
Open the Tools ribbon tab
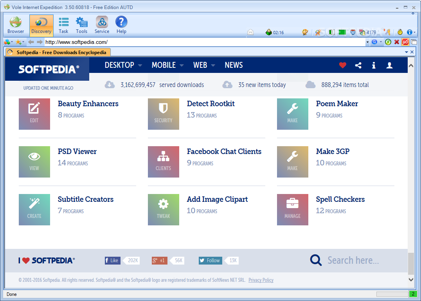(x=82, y=25)
